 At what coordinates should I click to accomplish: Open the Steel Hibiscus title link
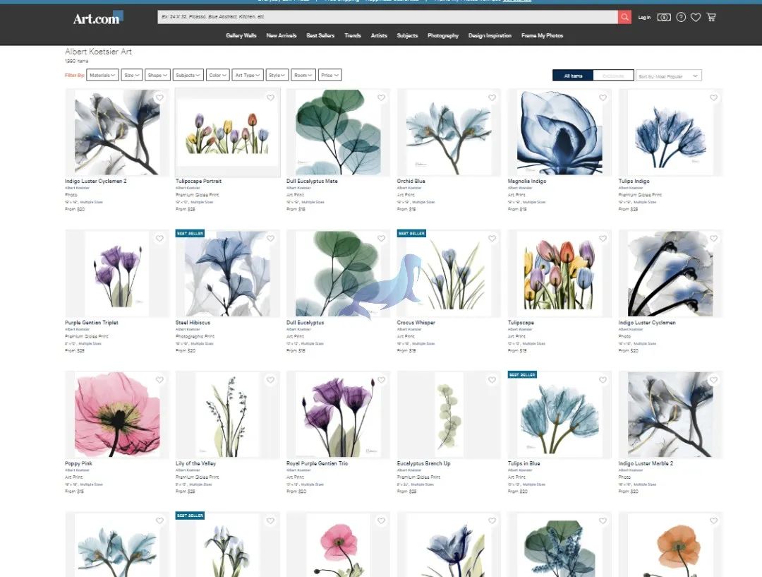[193, 323]
